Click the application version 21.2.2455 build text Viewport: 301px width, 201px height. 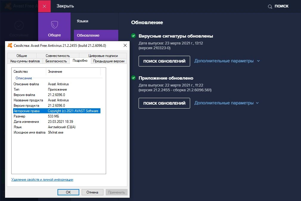(175, 90)
